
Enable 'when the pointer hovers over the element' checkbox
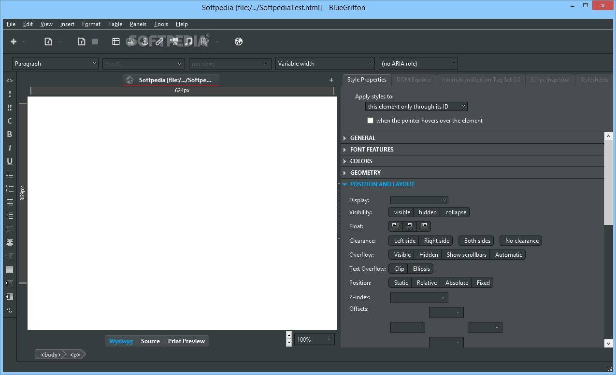click(370, 121)
